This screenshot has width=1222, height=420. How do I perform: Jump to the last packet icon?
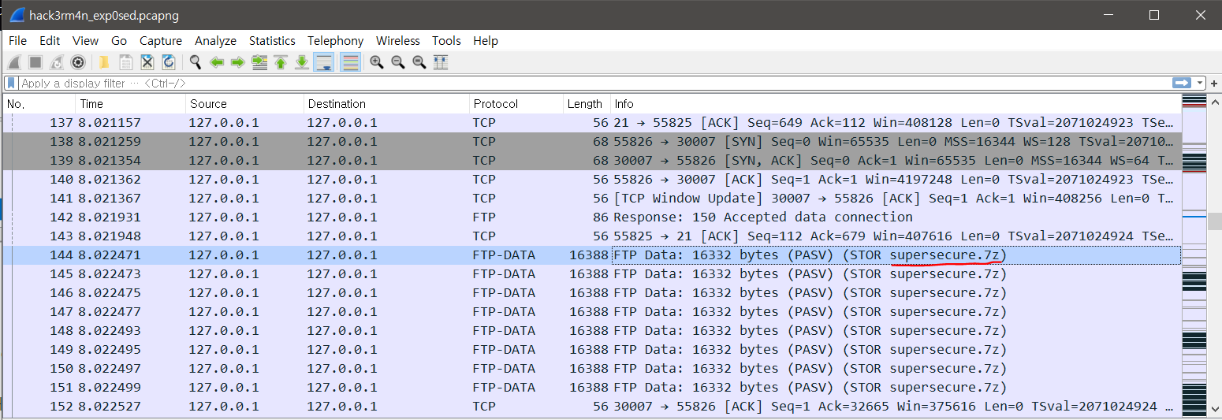302,62
